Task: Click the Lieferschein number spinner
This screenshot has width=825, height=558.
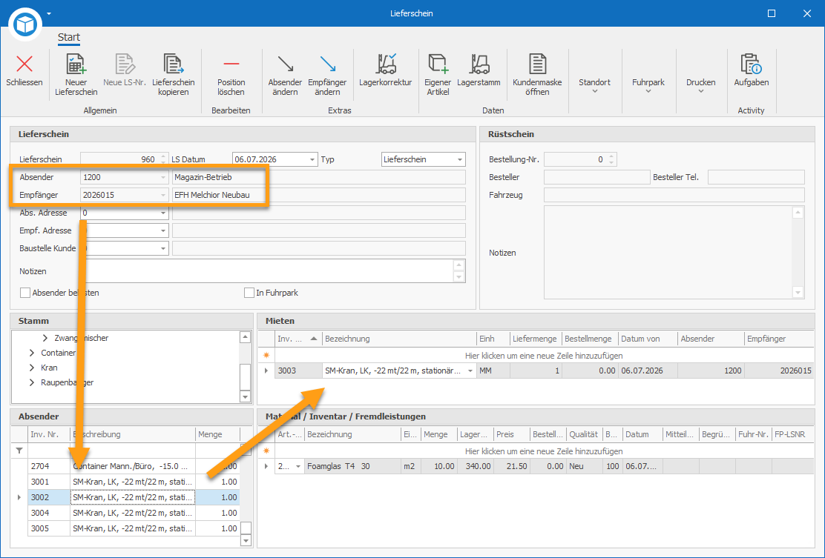Action: pos(163,159)
